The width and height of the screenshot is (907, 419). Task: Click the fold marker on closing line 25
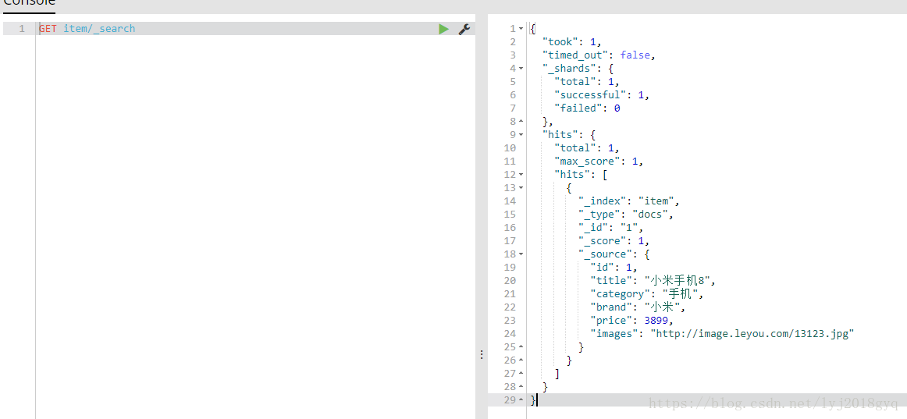[x=521, y=346]
